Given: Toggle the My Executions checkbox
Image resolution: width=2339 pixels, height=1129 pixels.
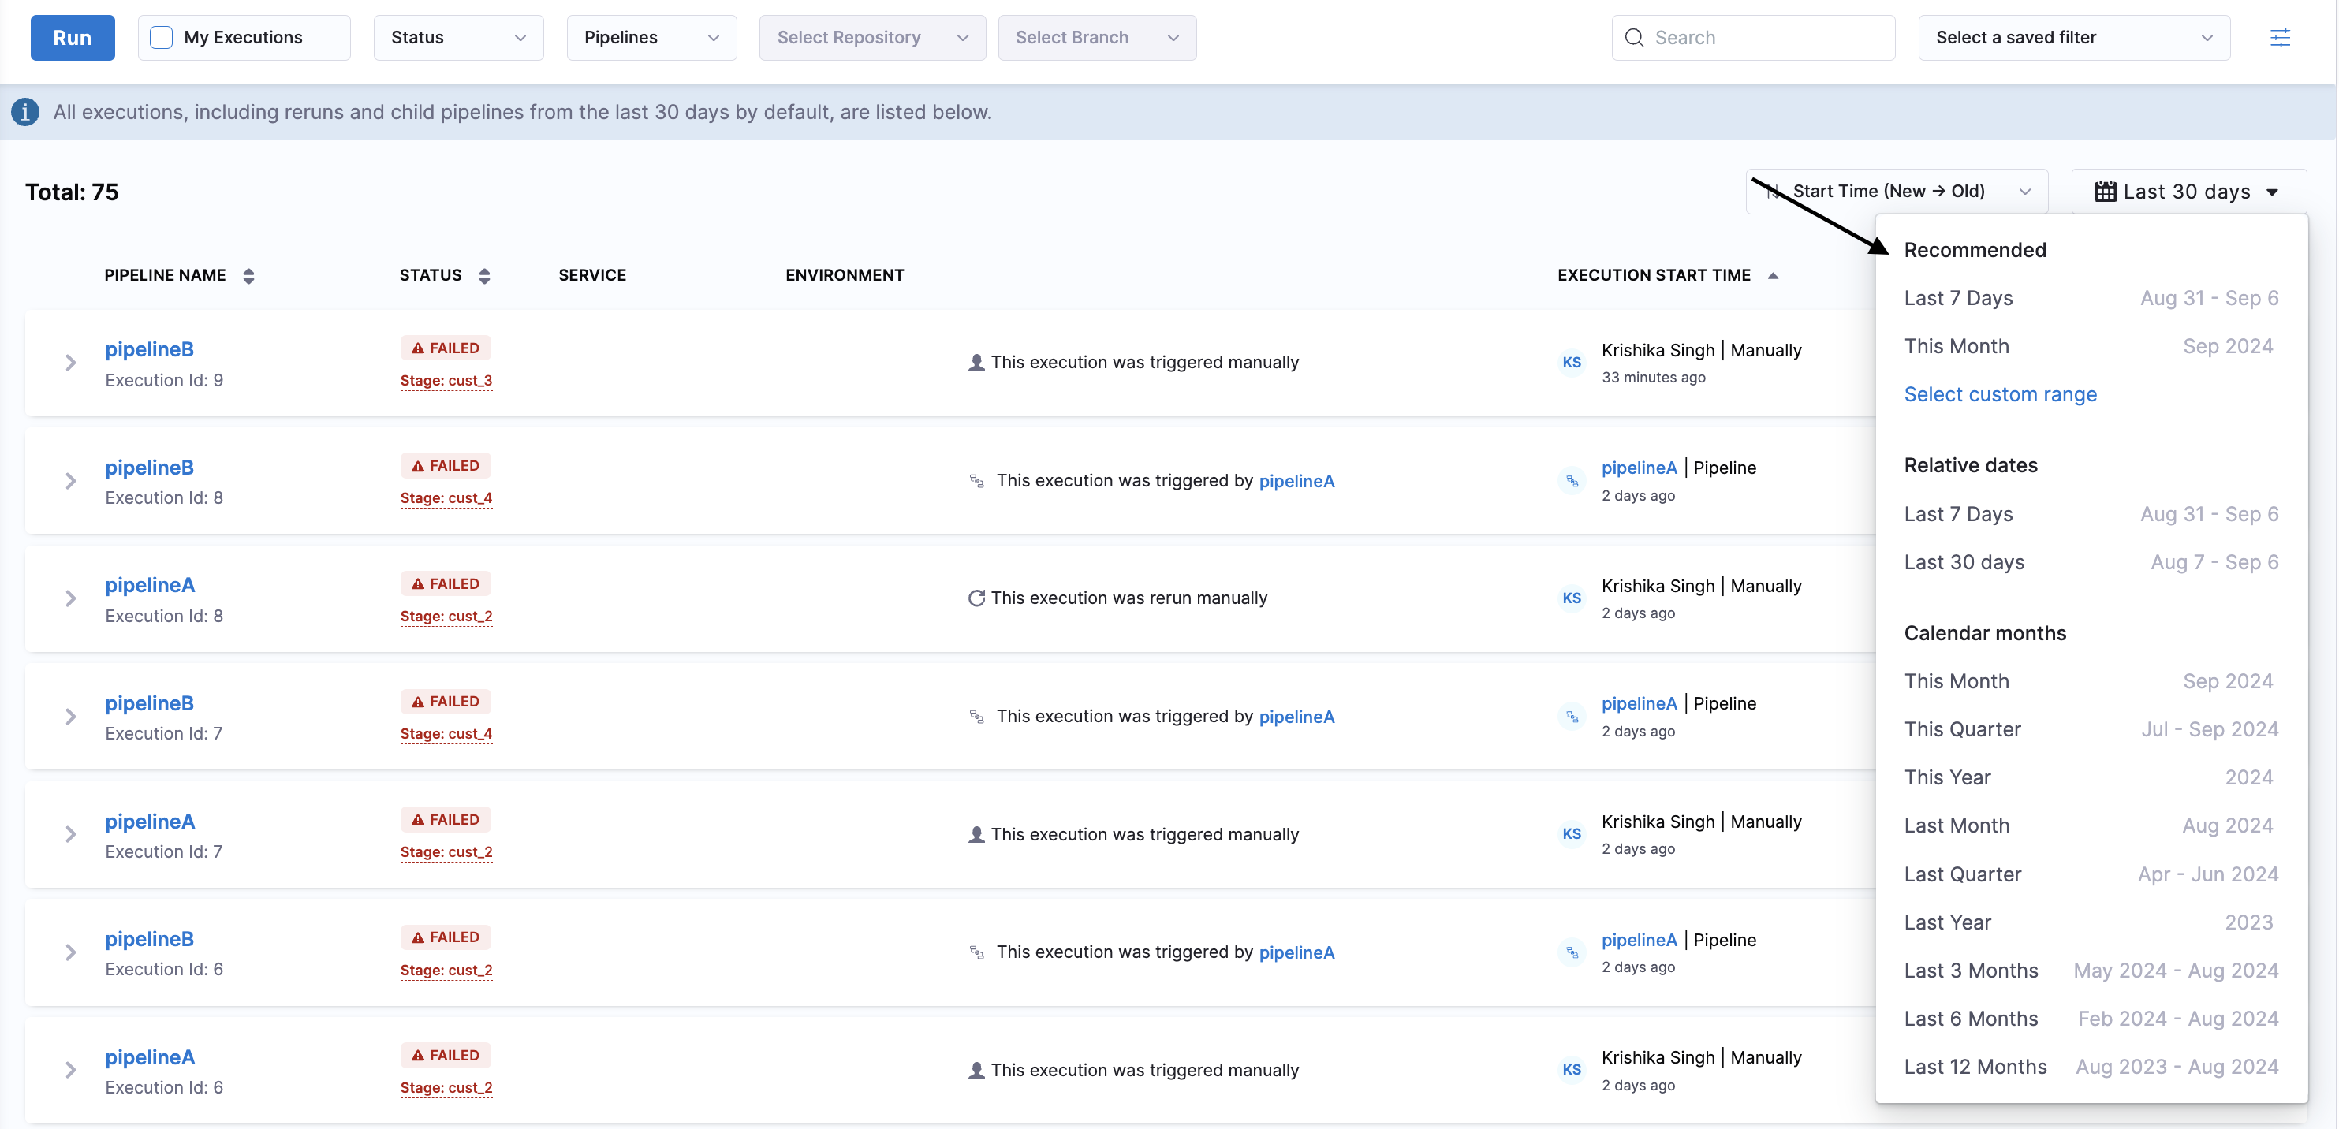Looking at the screenshot, I should click(161, 37).
